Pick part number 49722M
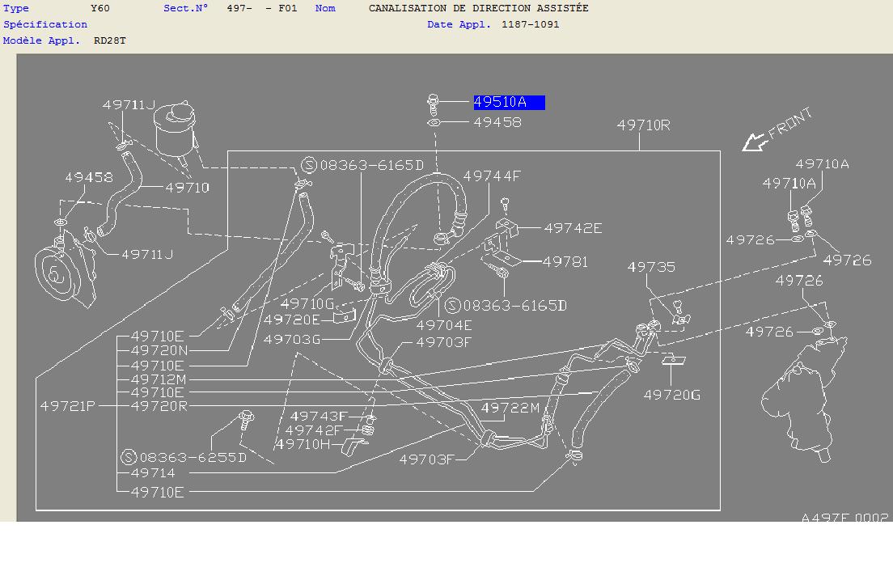This screenshot has width=893, height=580. [510, 408]
